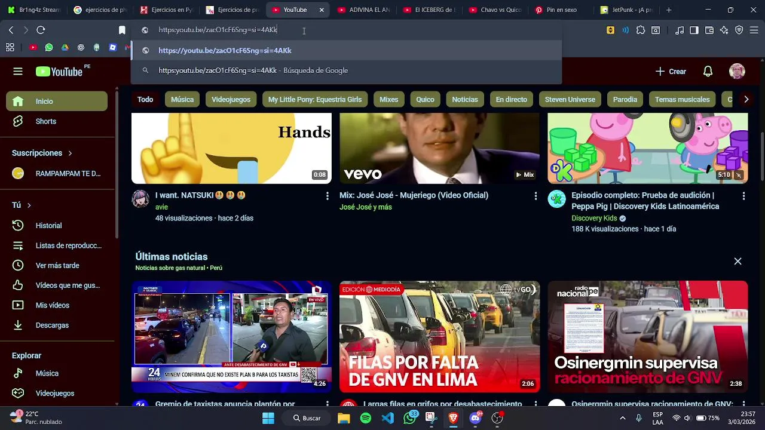This screenshot has width=765, height=430.
Task: Open Inicio in the sidebar
Action: pos(57,102)
